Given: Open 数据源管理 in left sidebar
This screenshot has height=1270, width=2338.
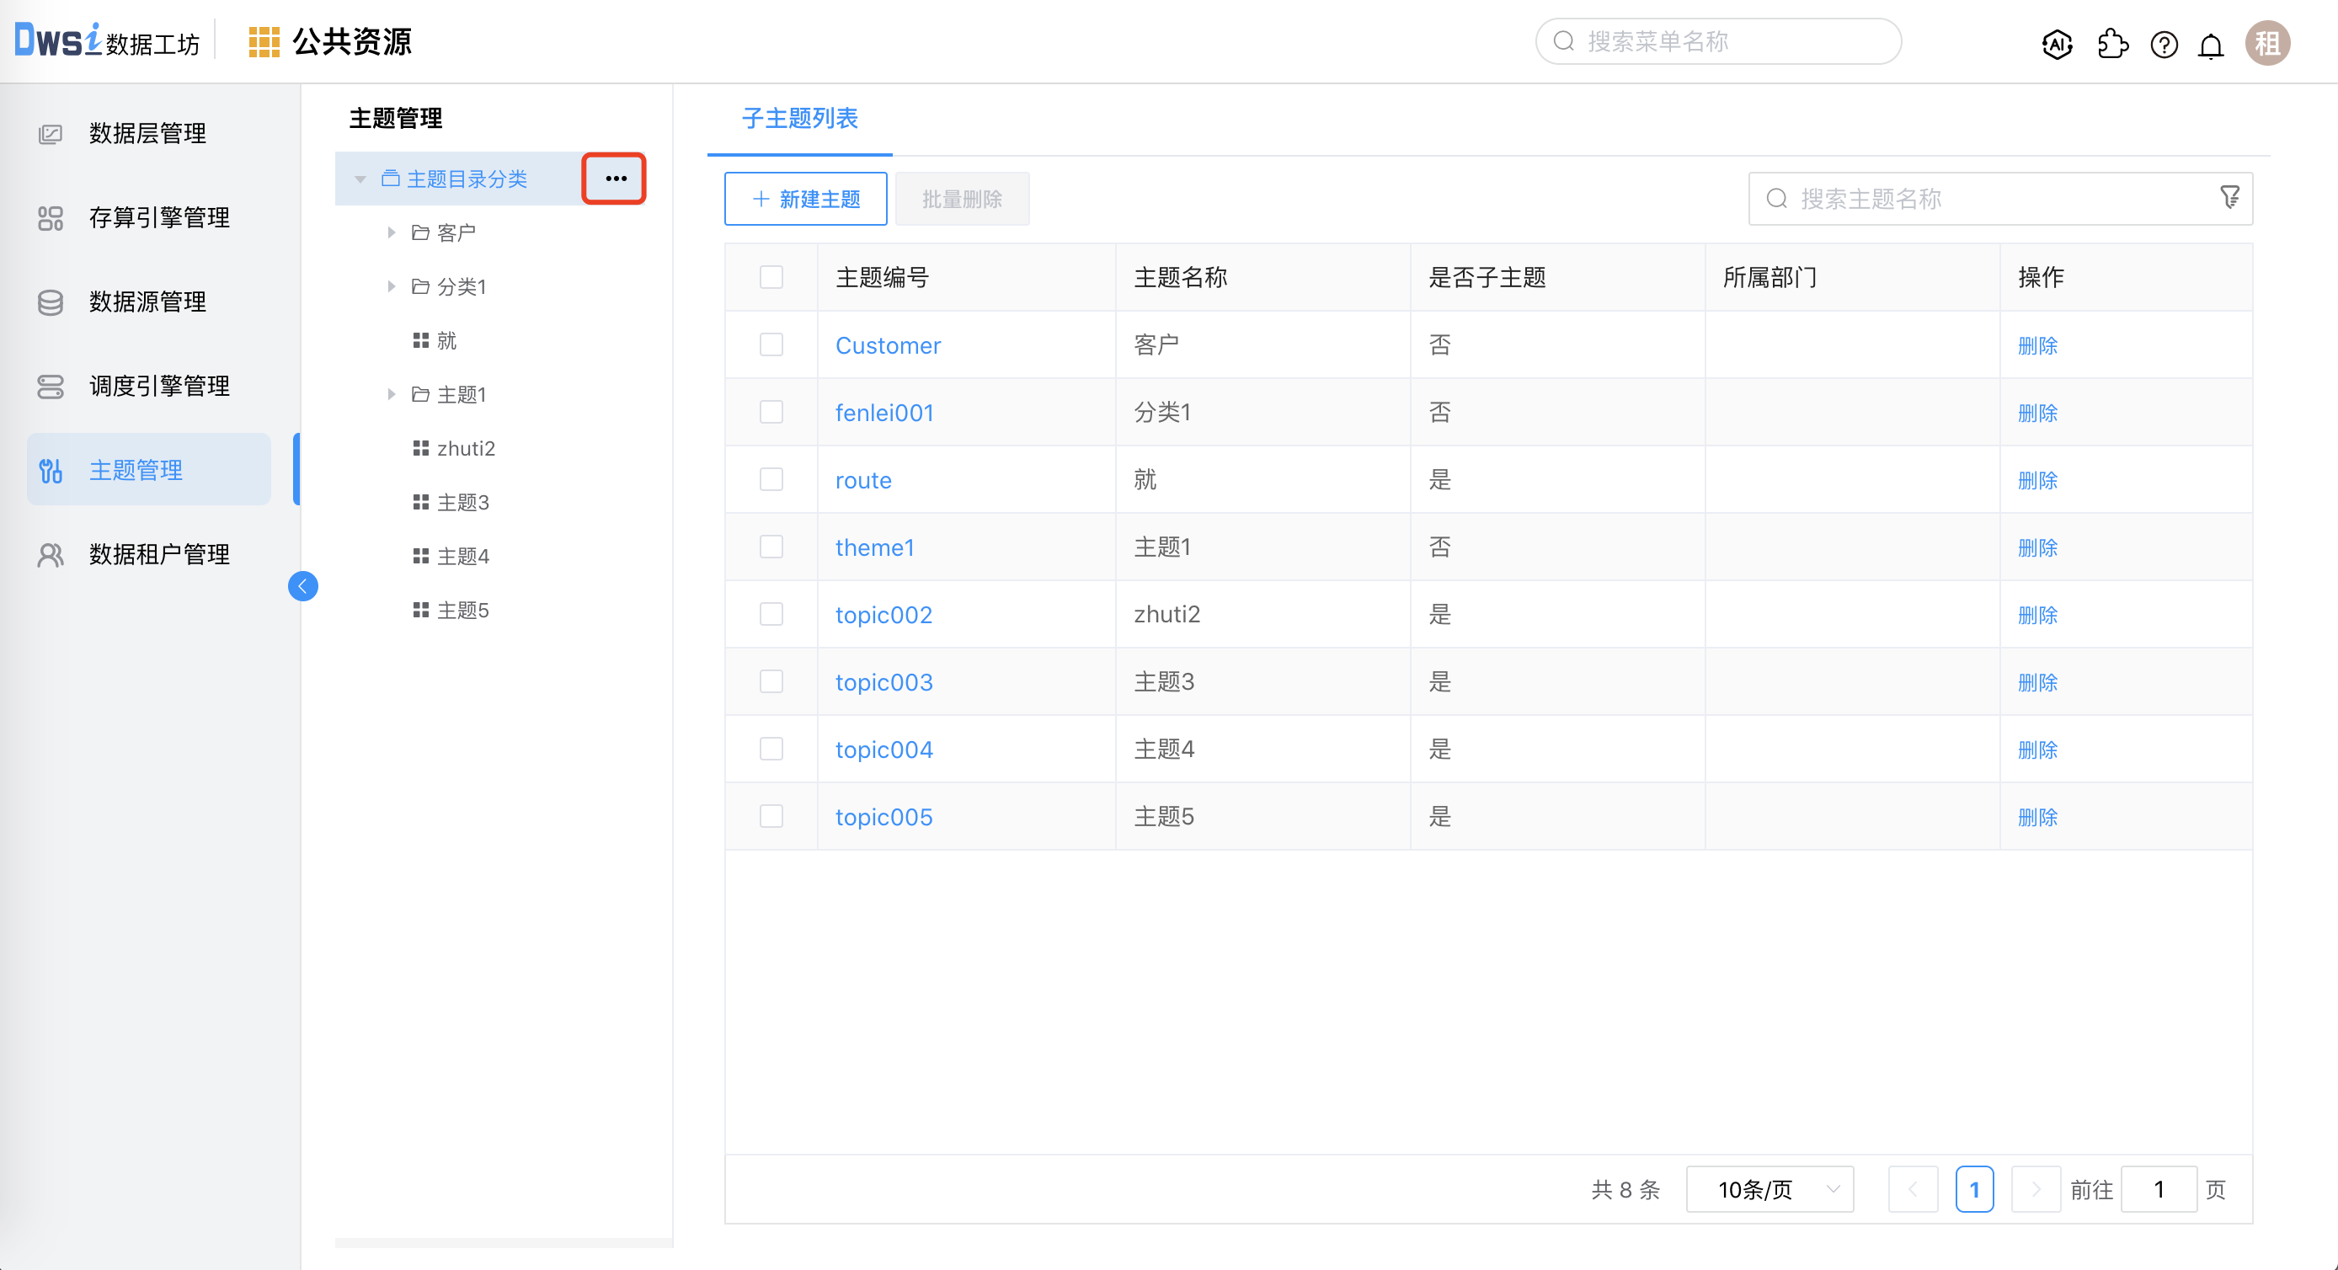Looking at the screenshot, I should [x=147, y=301].
